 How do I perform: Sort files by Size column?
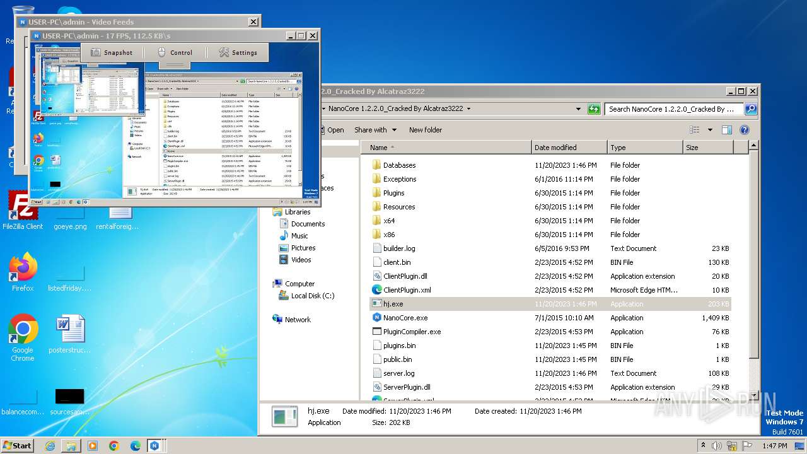coord(708,148)
